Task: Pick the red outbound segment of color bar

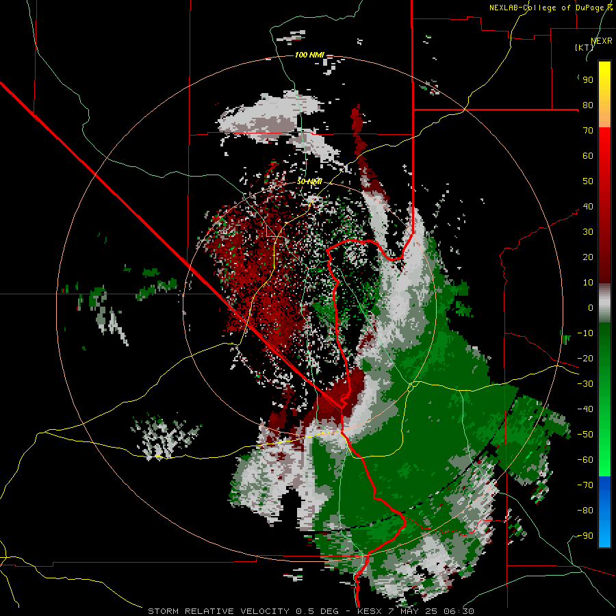Action: [604, 205]
